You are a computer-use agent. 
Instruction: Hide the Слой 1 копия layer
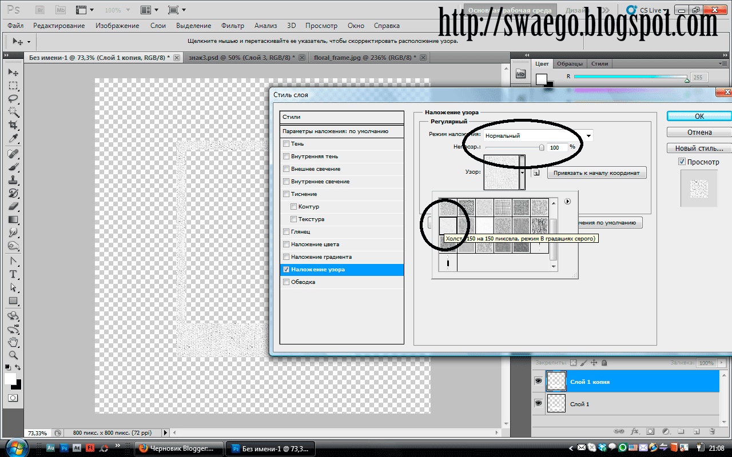(x=538, y=381)
